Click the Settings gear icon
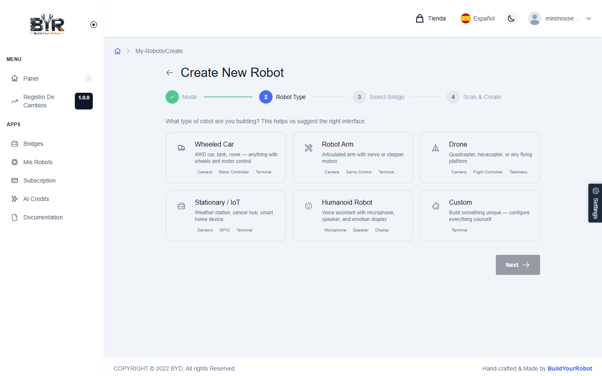The height and width of the screenshot is (376, 602). (596, 191)
